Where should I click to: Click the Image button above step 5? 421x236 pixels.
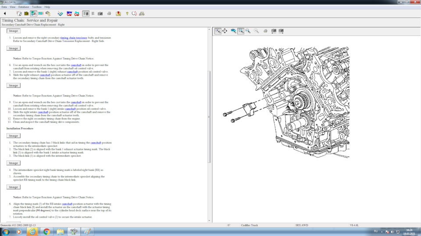[14, 31]
